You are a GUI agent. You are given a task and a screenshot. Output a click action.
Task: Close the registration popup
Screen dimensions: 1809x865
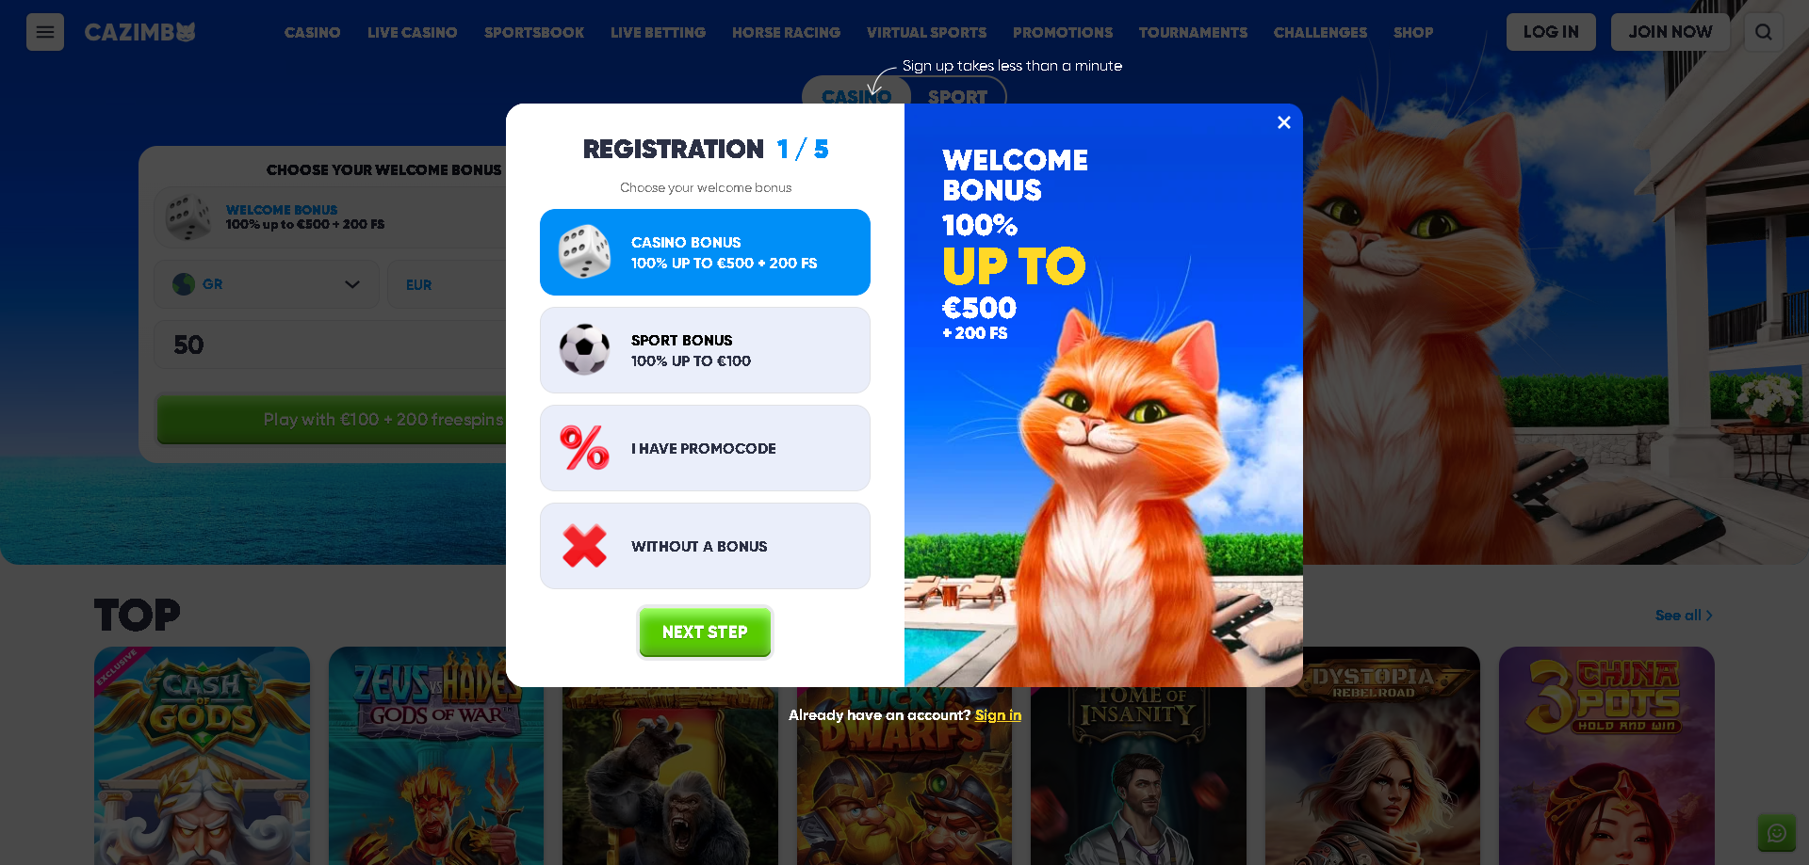click(1283, 122)
